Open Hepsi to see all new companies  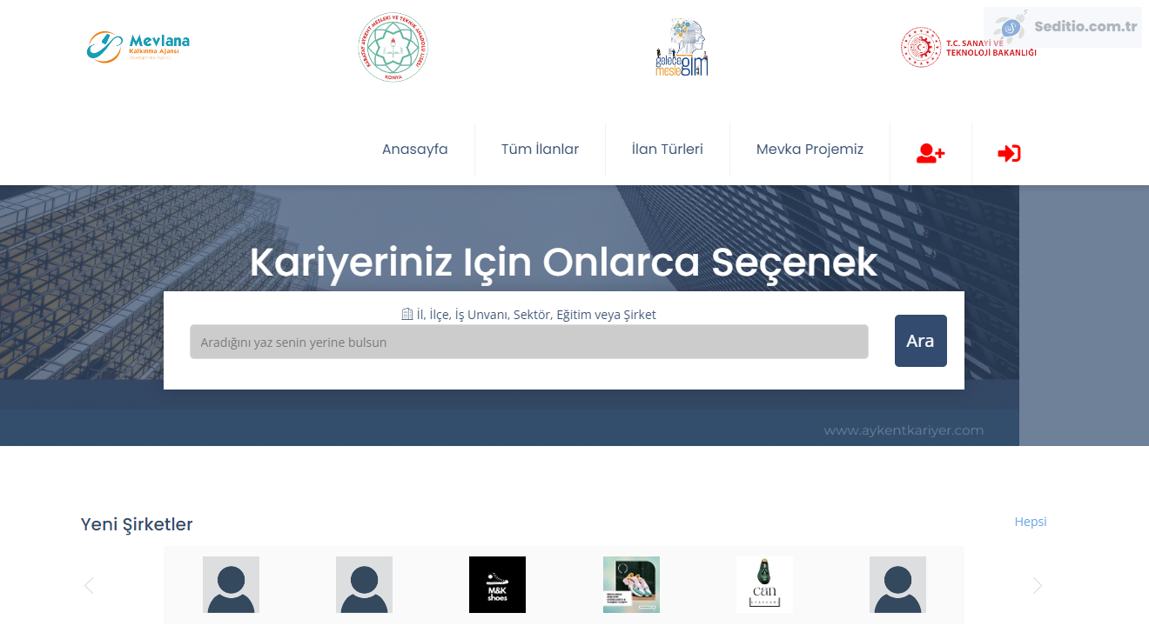coord(1030,522)
